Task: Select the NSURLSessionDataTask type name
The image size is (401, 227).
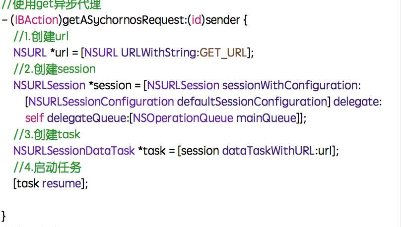Action: (74, 150)
